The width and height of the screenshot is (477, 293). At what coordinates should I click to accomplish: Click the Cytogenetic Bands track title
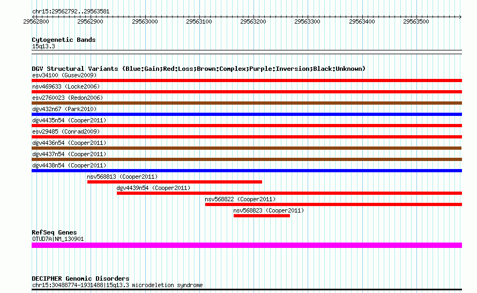64,40
